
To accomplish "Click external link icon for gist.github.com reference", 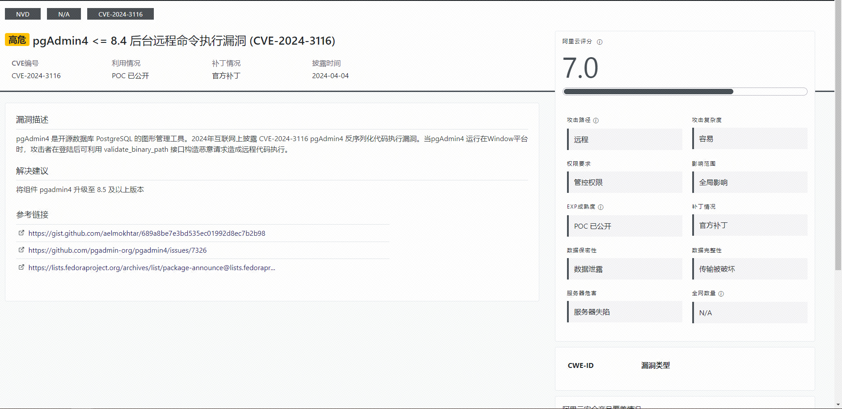I will tap(21, 233).
